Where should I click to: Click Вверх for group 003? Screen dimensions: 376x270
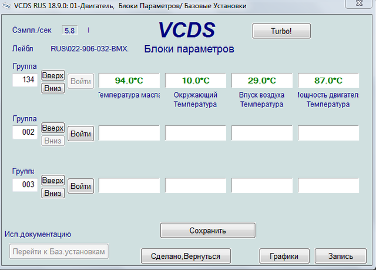pos(53,180)
